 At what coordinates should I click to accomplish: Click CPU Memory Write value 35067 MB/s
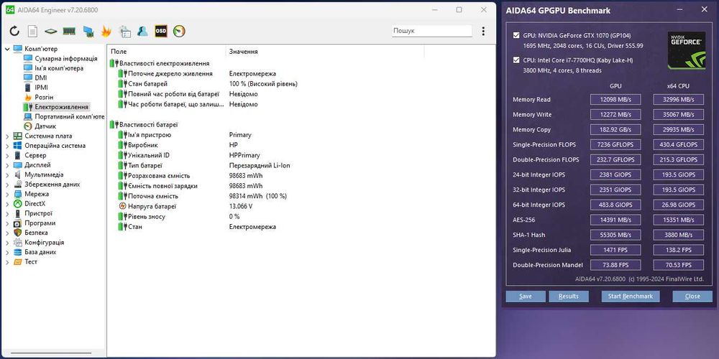point(678,114)
